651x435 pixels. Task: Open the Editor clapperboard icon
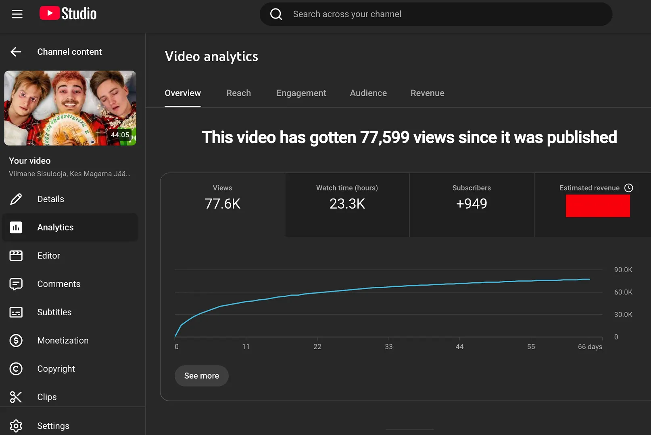(16, 256)
